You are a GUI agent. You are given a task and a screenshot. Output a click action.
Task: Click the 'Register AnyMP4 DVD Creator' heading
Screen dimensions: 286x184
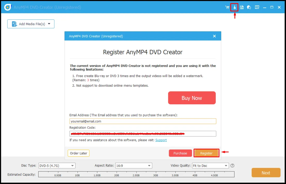(143, 52)
